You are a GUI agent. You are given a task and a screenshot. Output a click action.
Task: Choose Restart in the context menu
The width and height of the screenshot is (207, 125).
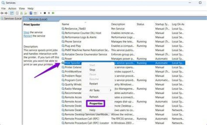(94, 84)
